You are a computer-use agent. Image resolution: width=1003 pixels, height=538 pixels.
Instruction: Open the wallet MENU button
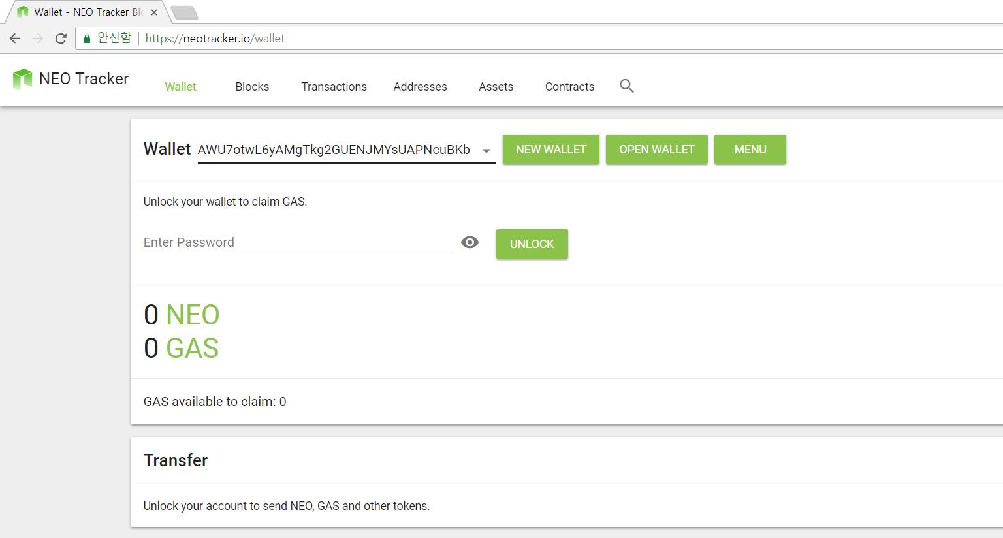[x=750, y=150]
